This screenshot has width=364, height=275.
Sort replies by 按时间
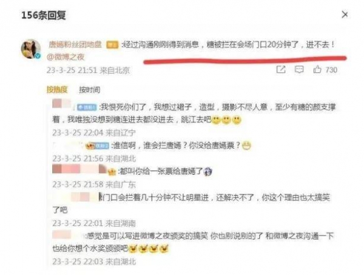click(x=90, y=90)
